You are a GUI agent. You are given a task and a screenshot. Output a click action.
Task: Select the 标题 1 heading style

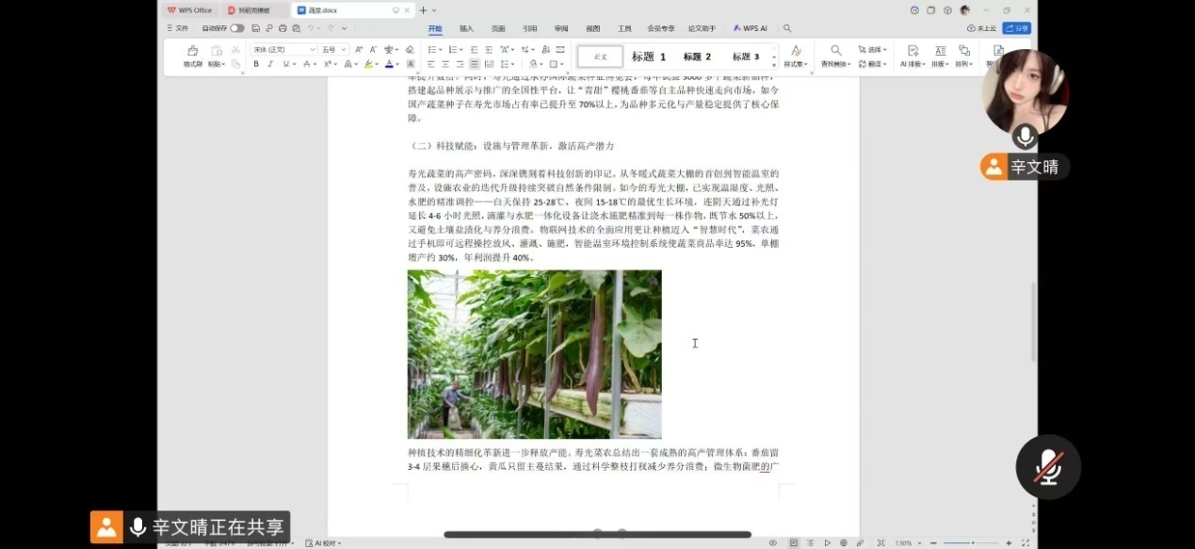[648, 57]
